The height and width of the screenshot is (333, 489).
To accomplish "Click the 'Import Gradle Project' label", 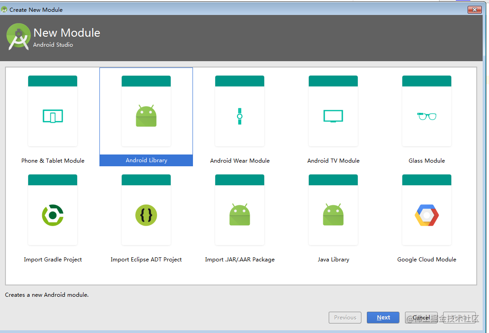I will click(x=53, y=260).
